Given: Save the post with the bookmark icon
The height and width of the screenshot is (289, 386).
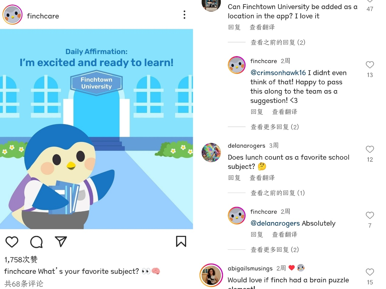Looking at the screenshot, I should [x=181, y=241].
